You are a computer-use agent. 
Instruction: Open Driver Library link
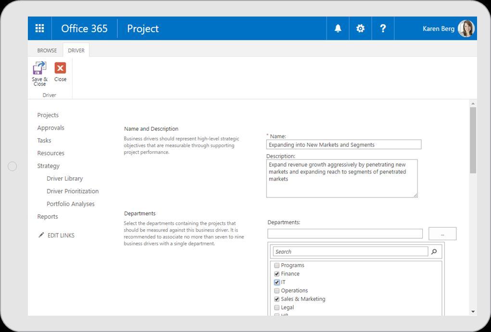coord(65,179)
